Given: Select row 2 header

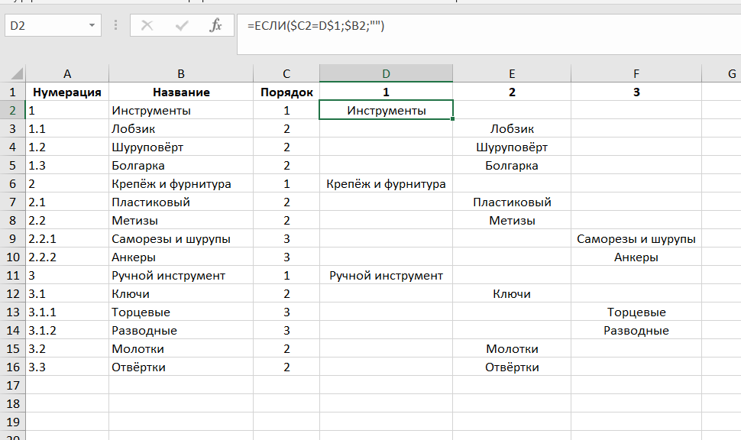Looking at the screenshot, I should click(13, 111).
